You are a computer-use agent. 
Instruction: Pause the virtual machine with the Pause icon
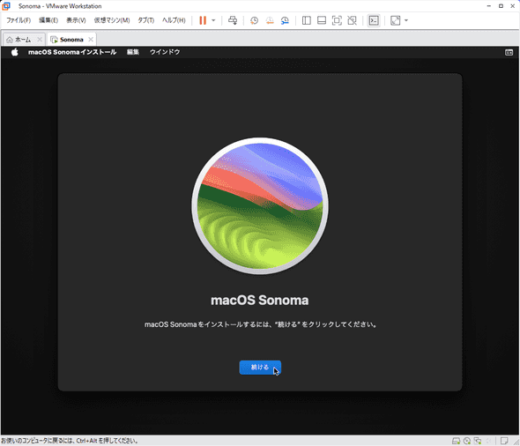(203, 20)
